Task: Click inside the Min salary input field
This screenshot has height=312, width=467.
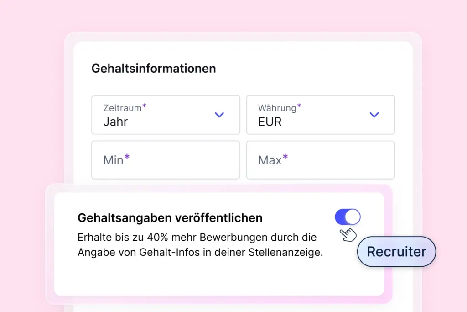Action: tap(166, 160)
